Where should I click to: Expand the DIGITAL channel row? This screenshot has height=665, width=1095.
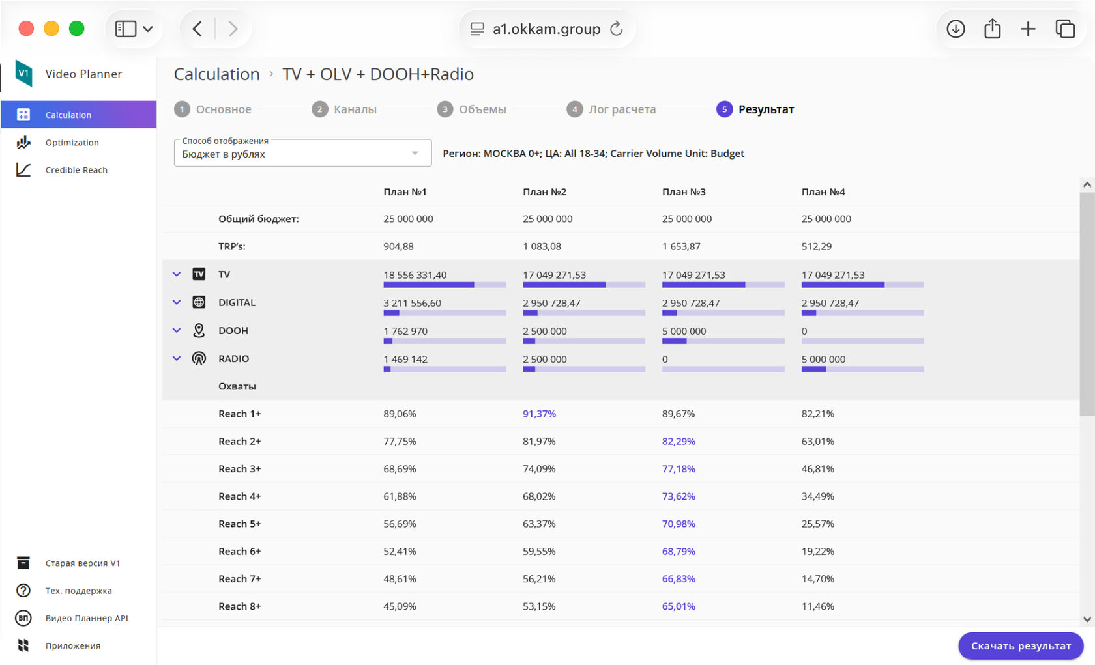click(x=177, y=302)
